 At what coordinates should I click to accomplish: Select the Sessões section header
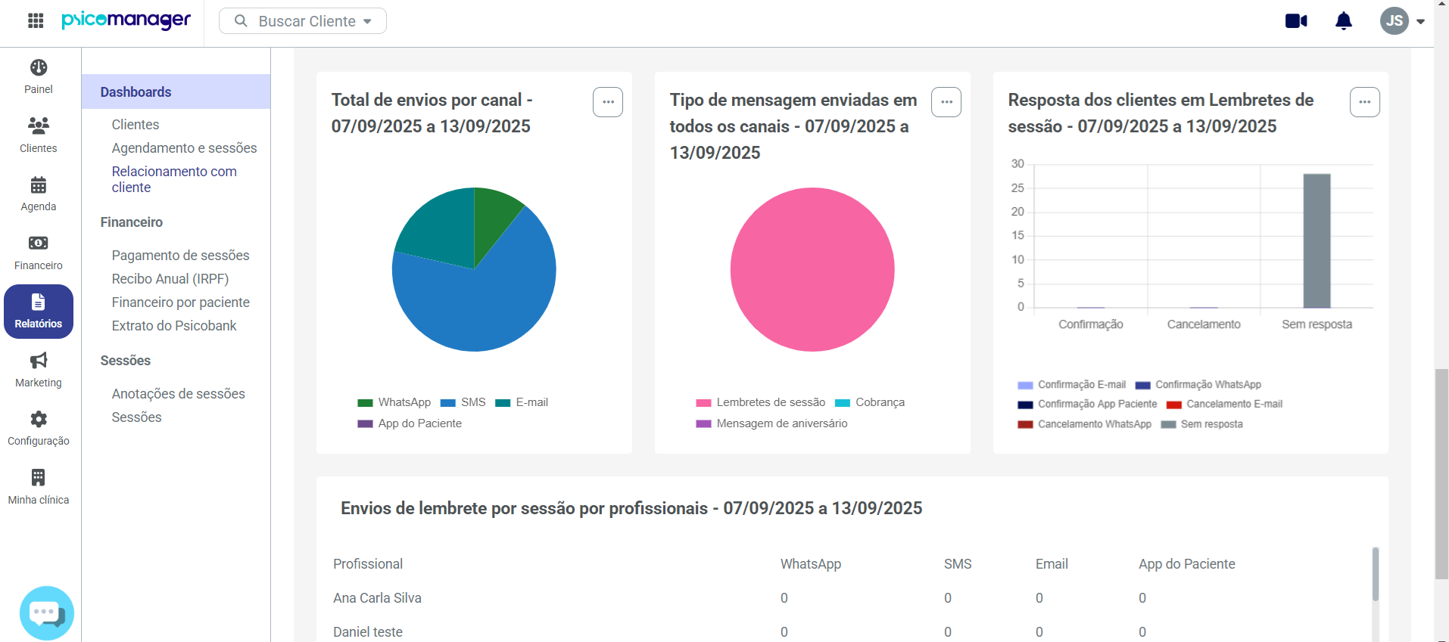tap(126, 360)
